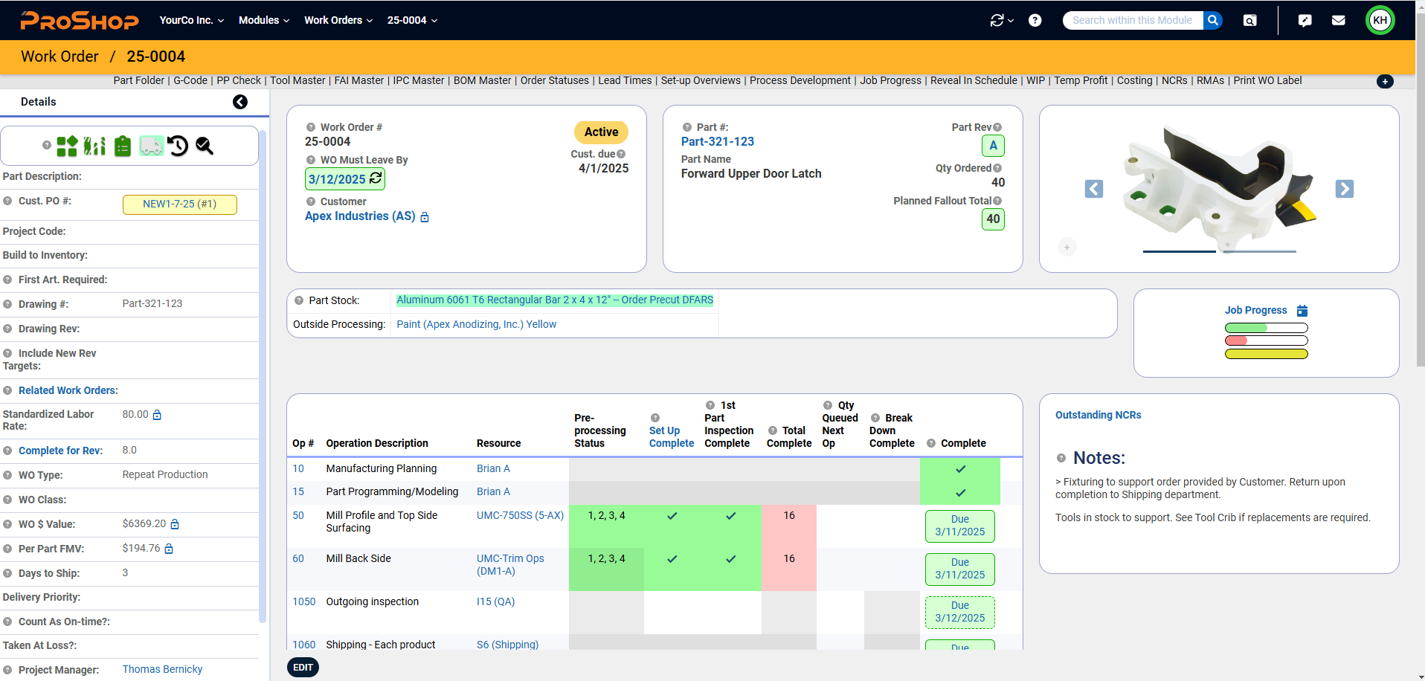The image size is (1425, 681).
Task: Toggle Complete checkmark for Part Programming/Modeling
Action: click(x=960, y=492)
